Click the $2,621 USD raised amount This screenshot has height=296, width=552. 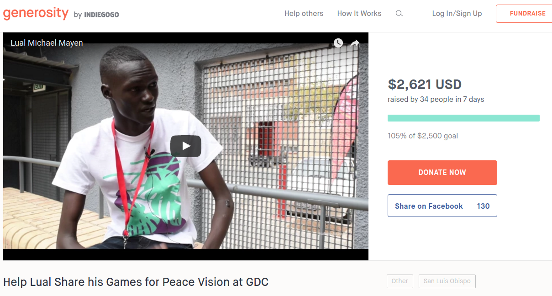coord(425,85)
